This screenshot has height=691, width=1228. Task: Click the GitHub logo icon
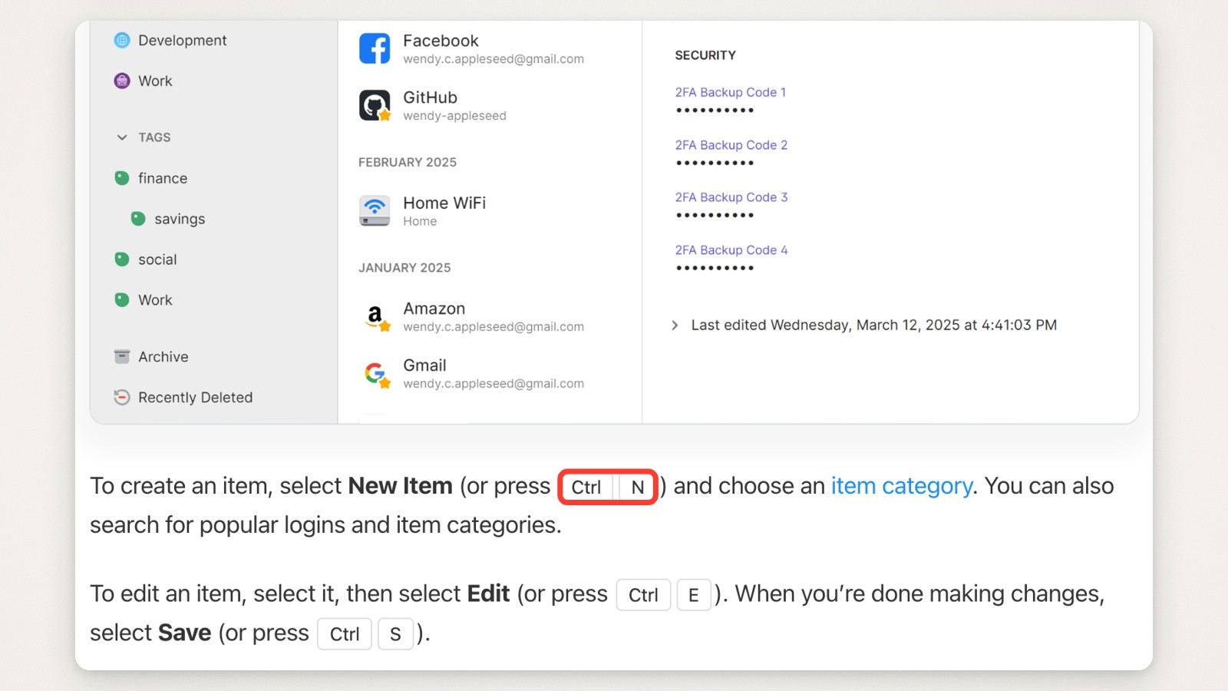[x=375, y=105]
